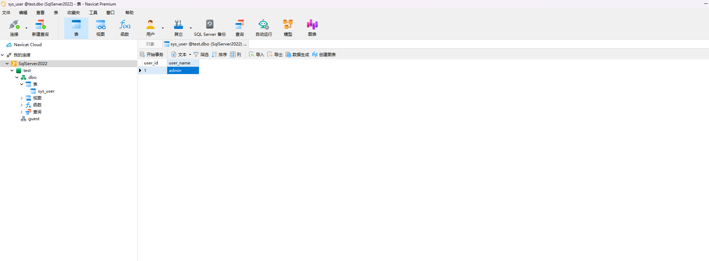
Task: Switch to the Objects (对象) tab
Action: (x=150, y=44)
